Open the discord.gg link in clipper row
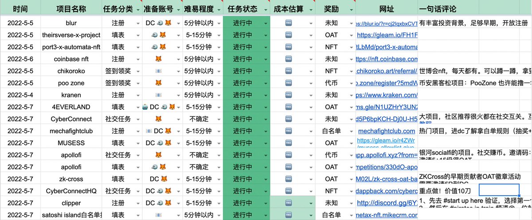The width and height of the screenshot is (532, 220). point(387,203)
